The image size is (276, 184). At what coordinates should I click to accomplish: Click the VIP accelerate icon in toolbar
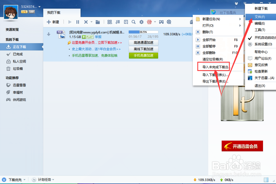pos(149,22)
